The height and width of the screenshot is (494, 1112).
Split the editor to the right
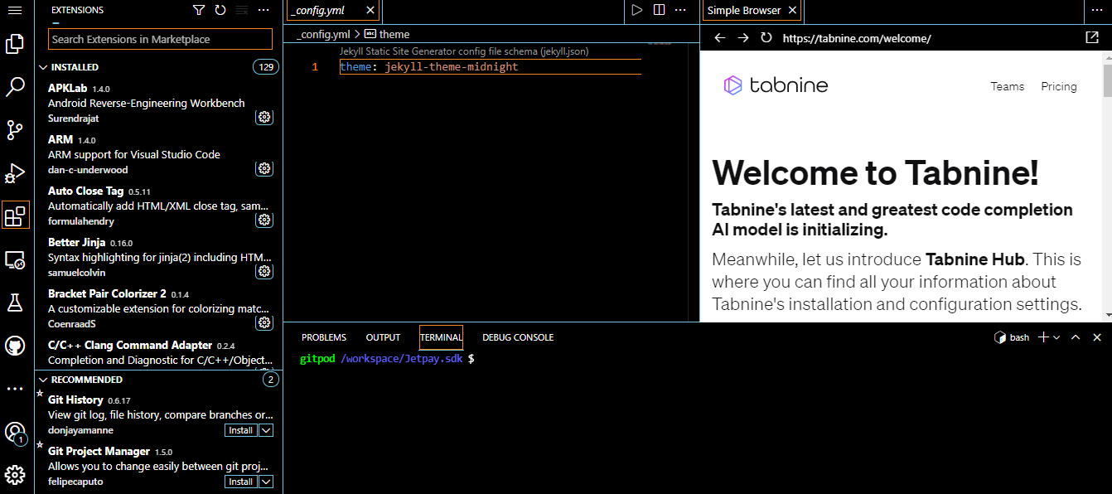659,10
